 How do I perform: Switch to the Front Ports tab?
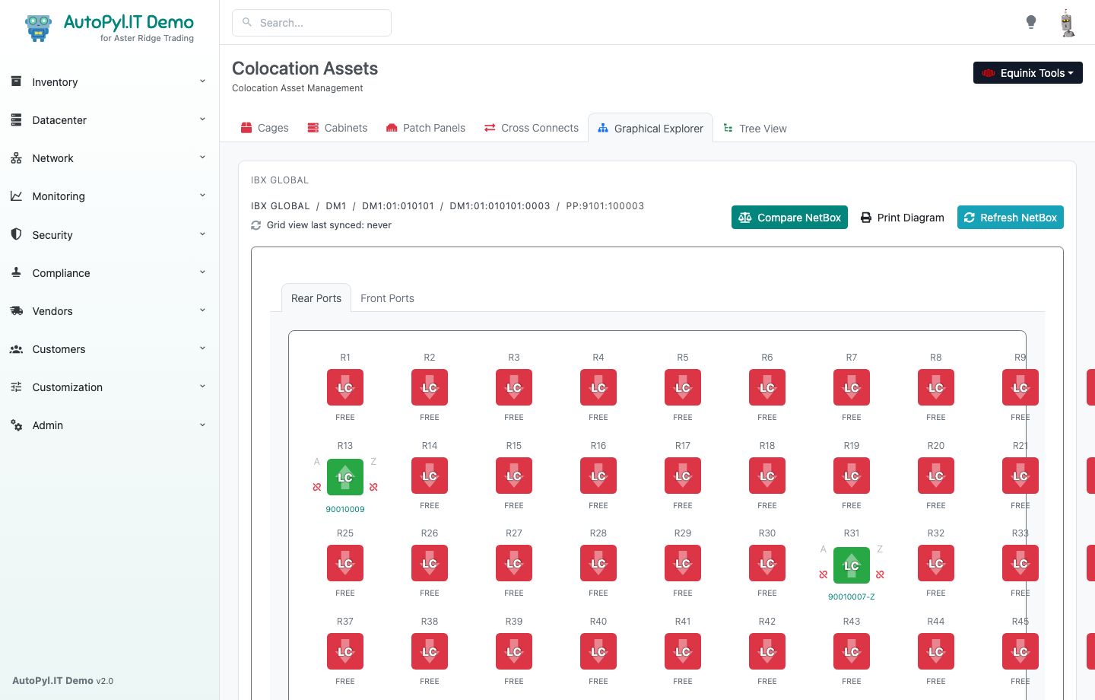(387, 298)
